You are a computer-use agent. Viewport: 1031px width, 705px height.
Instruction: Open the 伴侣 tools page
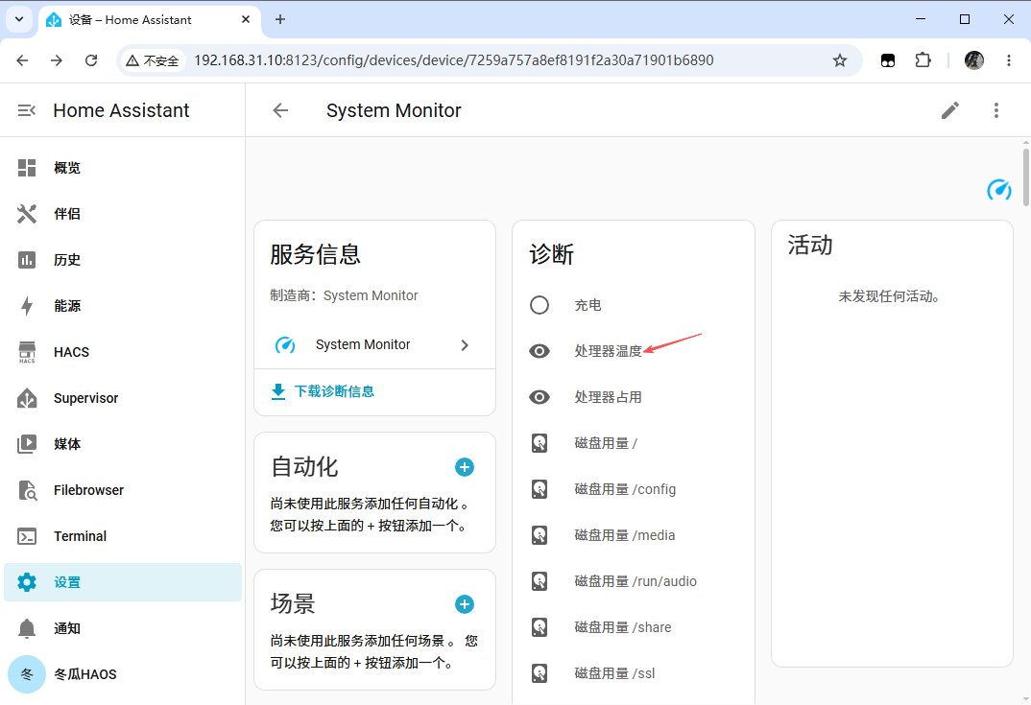pos(123,214)
